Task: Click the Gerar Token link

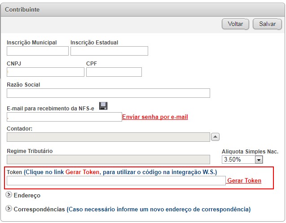Action: [x=244, y=181]
